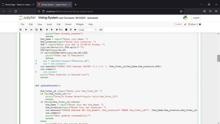Open the cell type Code dropdown
220x124 pixels.
click(88, 30)
